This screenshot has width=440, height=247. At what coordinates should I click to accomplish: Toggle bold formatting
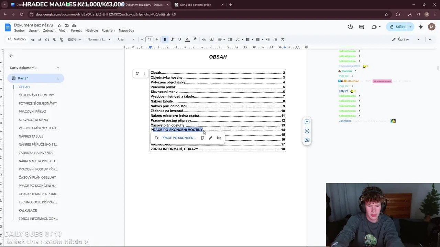click(165, 39)
